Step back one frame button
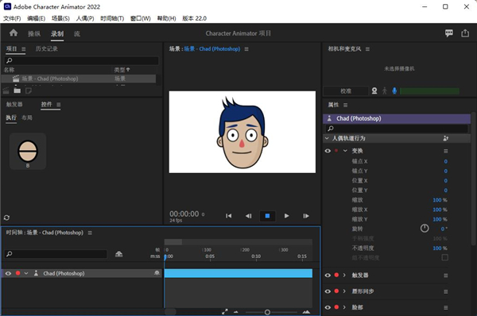The image size is (477, 316). tap(248, 216)
